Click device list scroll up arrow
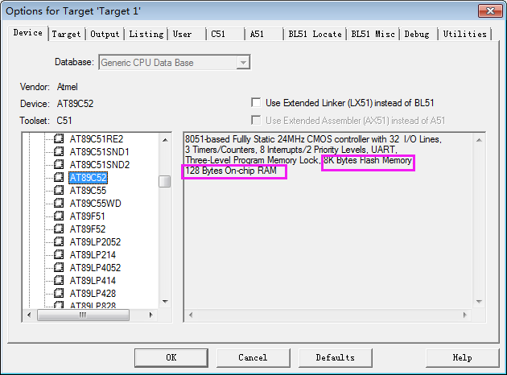Viewport: 507px width, 375px height. (165, 140)
